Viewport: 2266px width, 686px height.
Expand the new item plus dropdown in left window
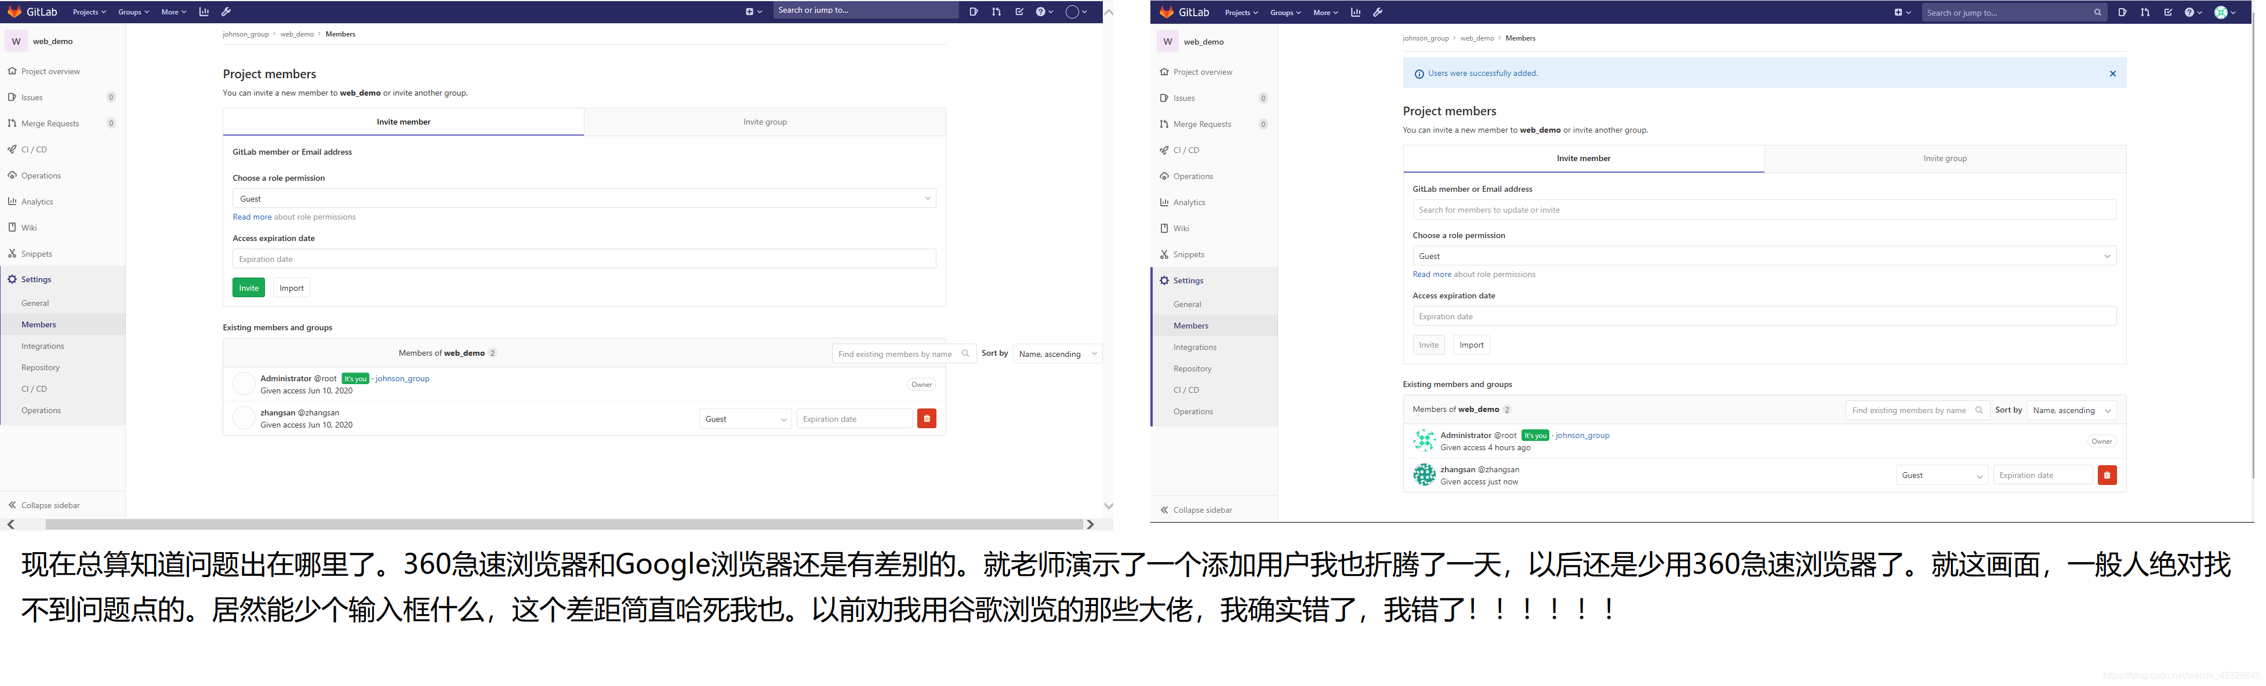[x=753, y=12]
